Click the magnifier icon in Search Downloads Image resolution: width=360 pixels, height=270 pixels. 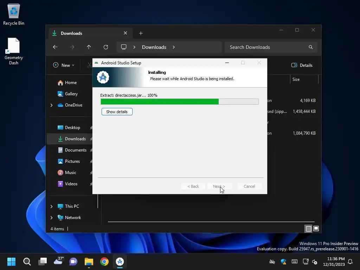coord(311,47)
